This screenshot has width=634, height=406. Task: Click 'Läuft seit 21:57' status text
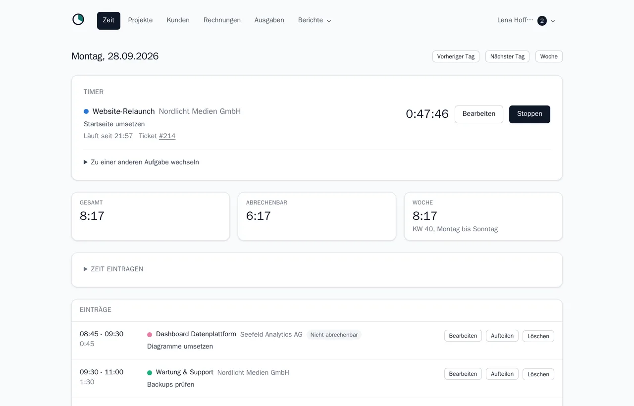(x=108, y=136)
